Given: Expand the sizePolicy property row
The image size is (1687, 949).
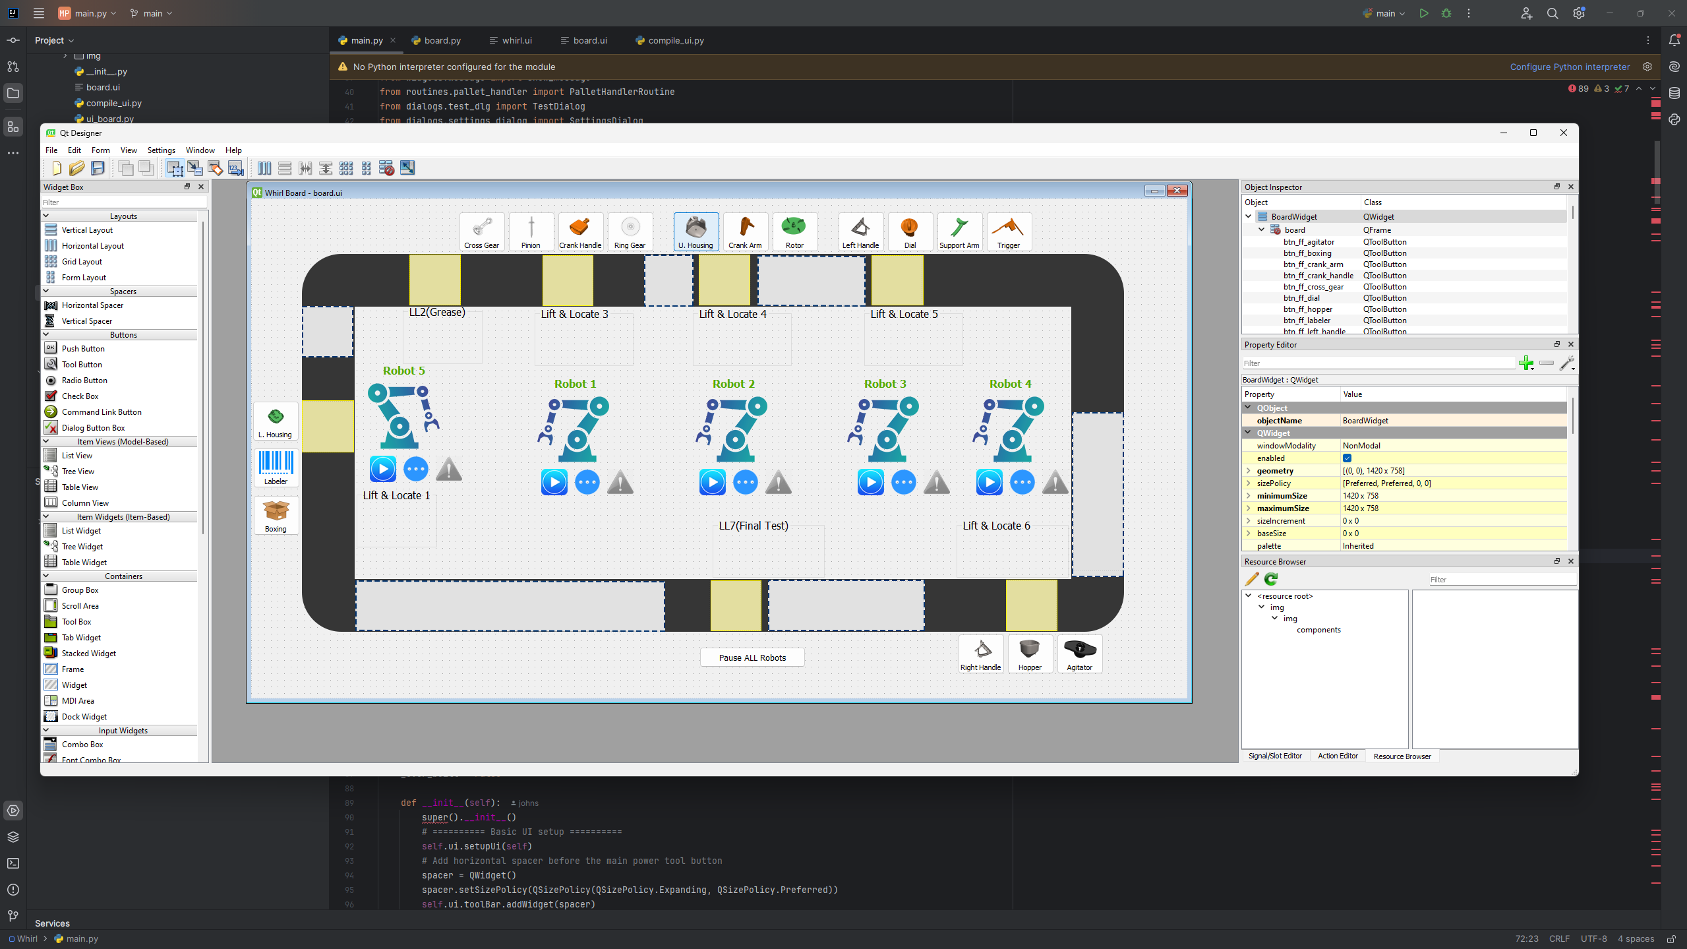Looking at the screenshot, I should pyautogui.click(x=1249, y=483).
